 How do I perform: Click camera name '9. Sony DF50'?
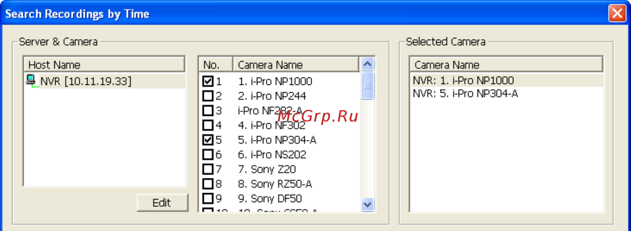tap(270, 199)
